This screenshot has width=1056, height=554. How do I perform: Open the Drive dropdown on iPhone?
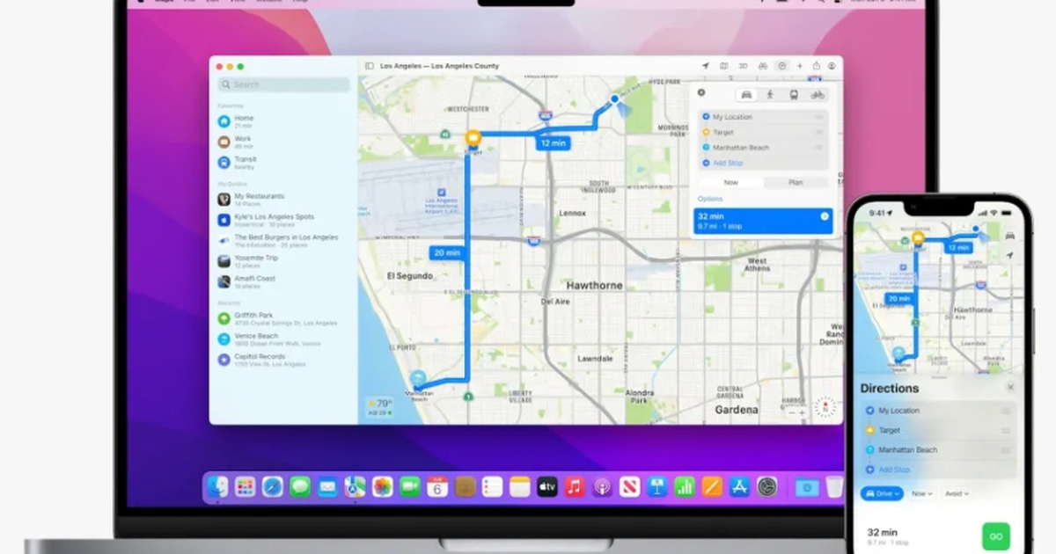point(882,494)
